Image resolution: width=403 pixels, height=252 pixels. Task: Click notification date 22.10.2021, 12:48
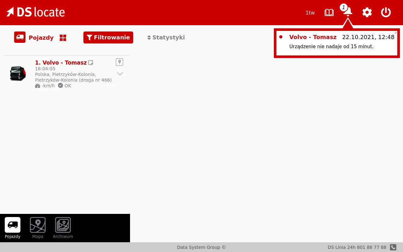point(368,37)
